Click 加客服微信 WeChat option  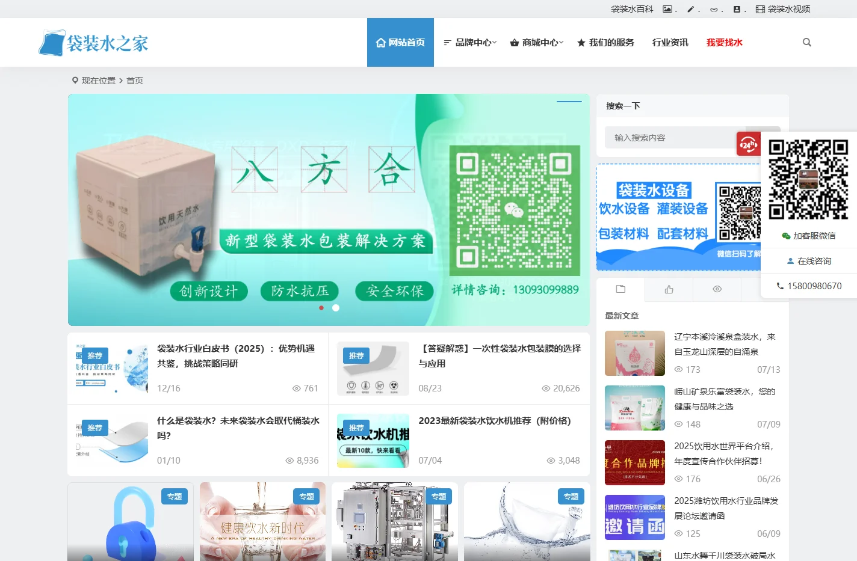point(809,236)
